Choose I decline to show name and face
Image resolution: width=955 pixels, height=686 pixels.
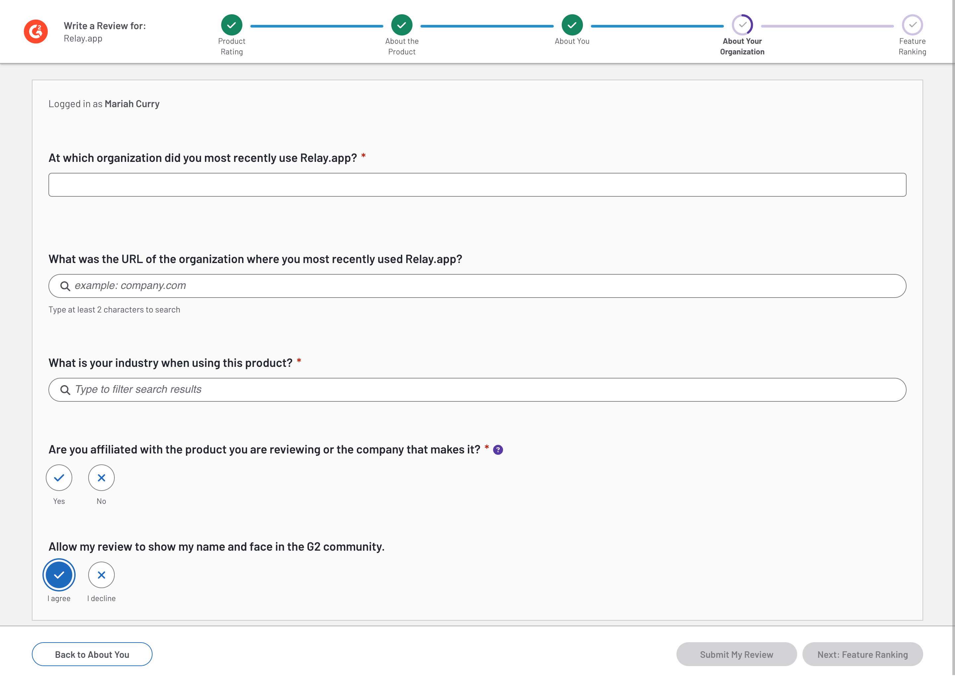point(101,575)
